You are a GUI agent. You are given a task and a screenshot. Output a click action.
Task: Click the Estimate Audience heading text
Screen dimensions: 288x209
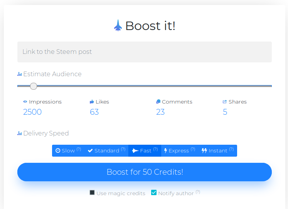52,74
